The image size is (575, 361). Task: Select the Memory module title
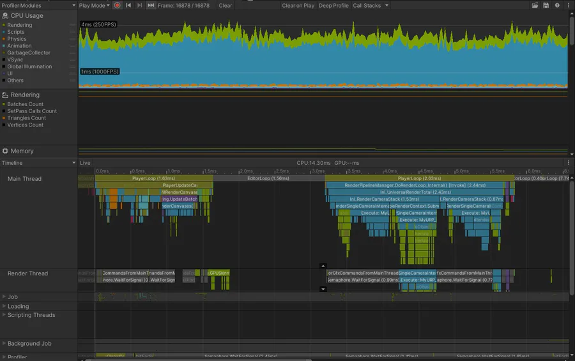pos(22,151)
